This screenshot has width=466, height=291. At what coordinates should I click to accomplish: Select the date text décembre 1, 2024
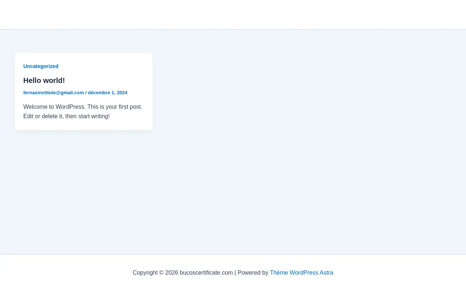[x=107, y=93]
